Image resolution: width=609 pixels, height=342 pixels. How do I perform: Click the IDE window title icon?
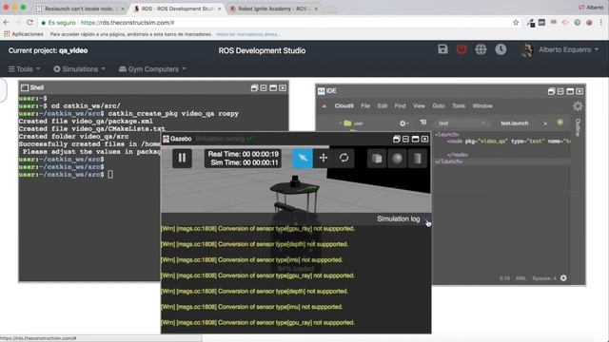pyautogui.click(x=322, y=91)
